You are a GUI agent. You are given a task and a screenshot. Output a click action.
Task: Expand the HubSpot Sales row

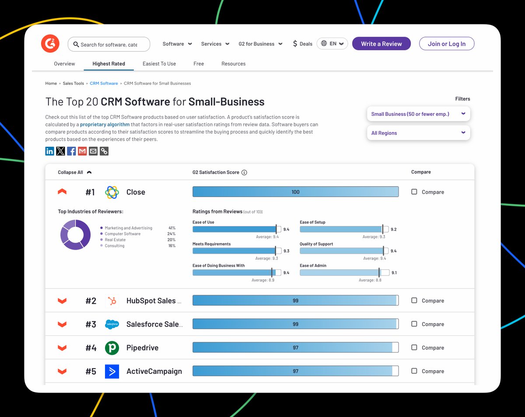pyautogui.click(x=62, y=301)
